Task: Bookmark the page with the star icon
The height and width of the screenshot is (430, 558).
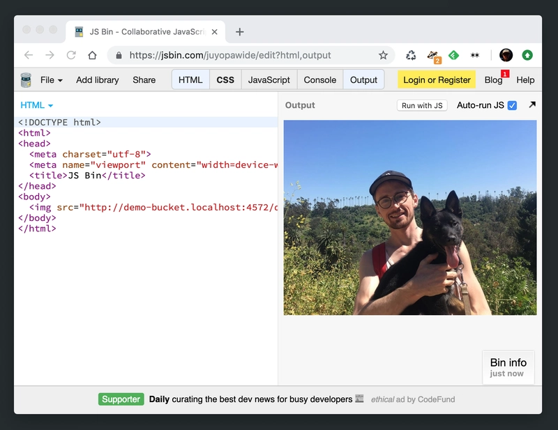Action: click(x=383, y=55)
